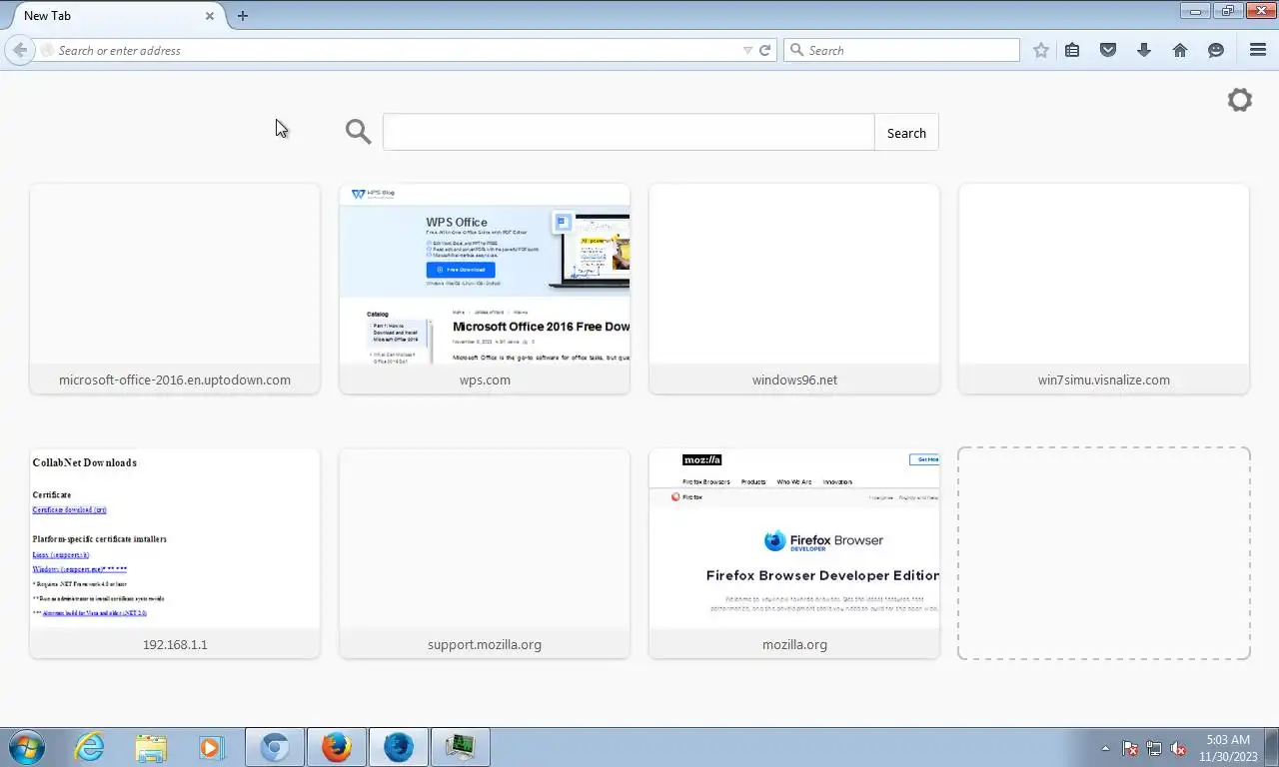Click the magnifier icon beside search box
Image resolution: width=1279 pixels, height=767 pixels.
click(358, 132)
